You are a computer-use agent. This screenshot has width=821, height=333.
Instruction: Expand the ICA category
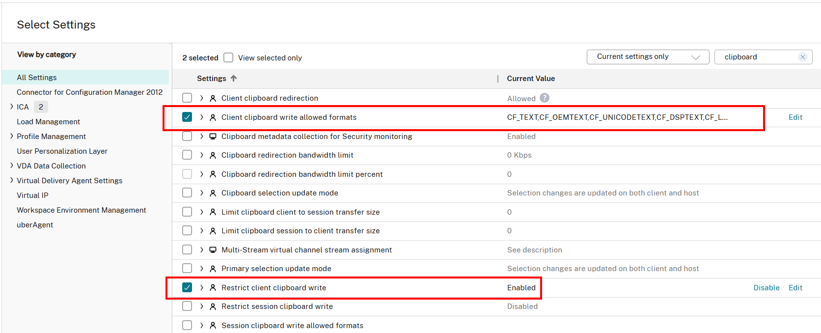pyautogui.click(x=12, y=107)
